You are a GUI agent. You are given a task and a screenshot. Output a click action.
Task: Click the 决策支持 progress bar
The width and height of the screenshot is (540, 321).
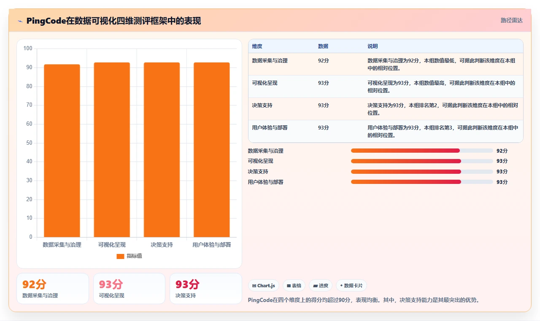(422, 172)
